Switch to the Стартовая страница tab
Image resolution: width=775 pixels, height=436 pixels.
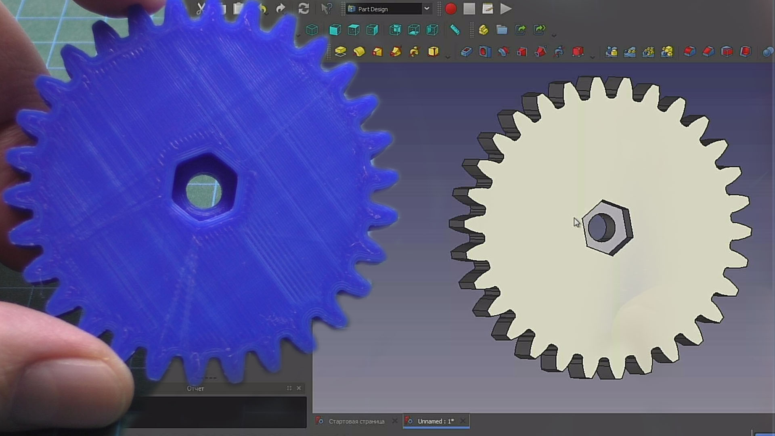click(356, 421)
